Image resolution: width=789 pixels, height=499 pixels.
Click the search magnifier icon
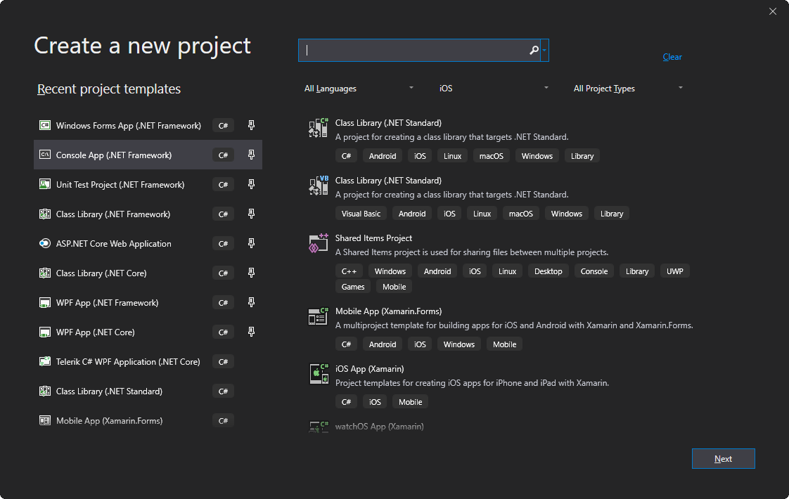click(534, 51)
